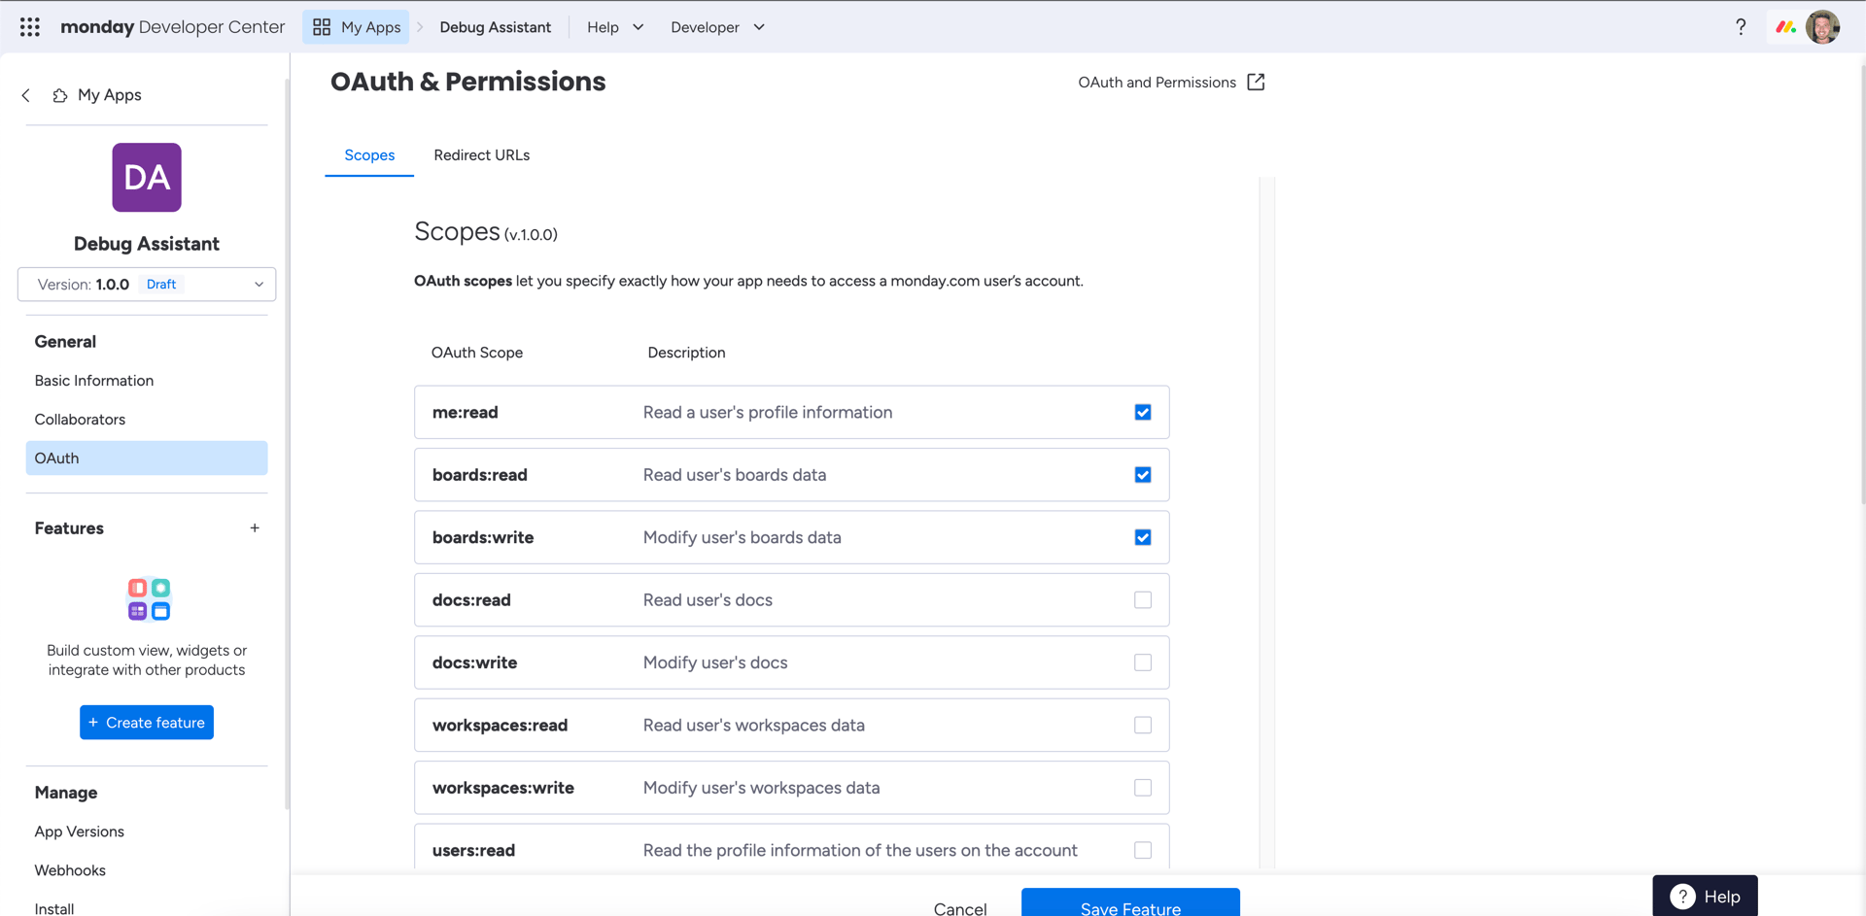This screenshot has height=916, width=1866.
Task: Uncheck the boards:read scope checkbox
Action: tap(1143, 475)
